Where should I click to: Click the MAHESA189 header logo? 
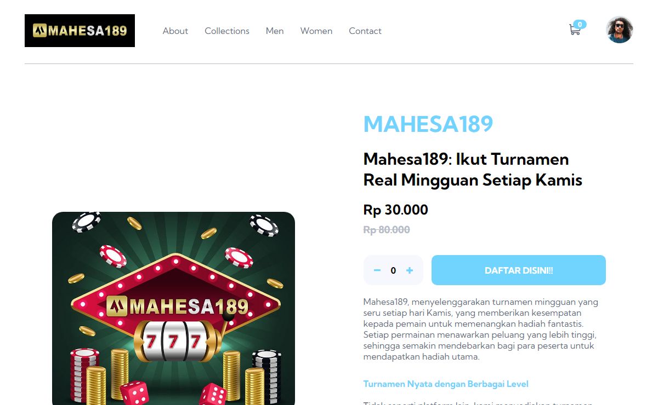click(80, 31)
